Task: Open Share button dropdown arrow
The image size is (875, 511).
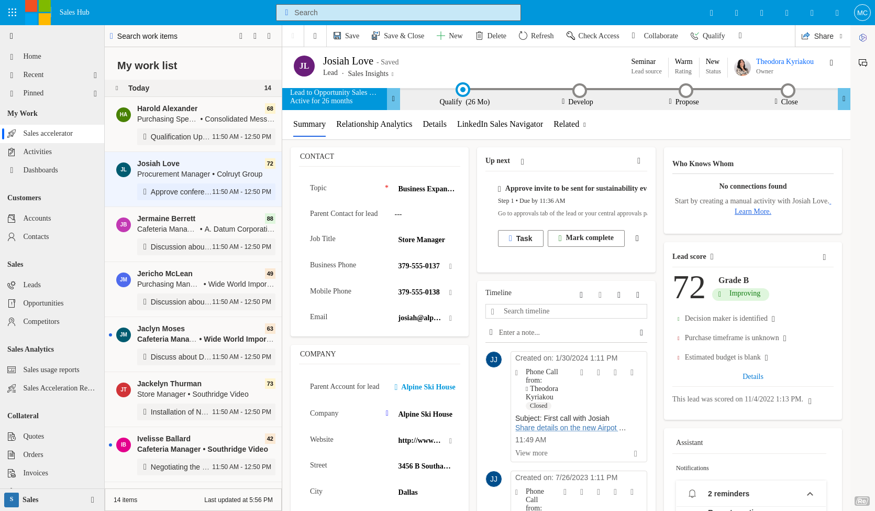Action: pyautogui.click(x=841, y=36)
